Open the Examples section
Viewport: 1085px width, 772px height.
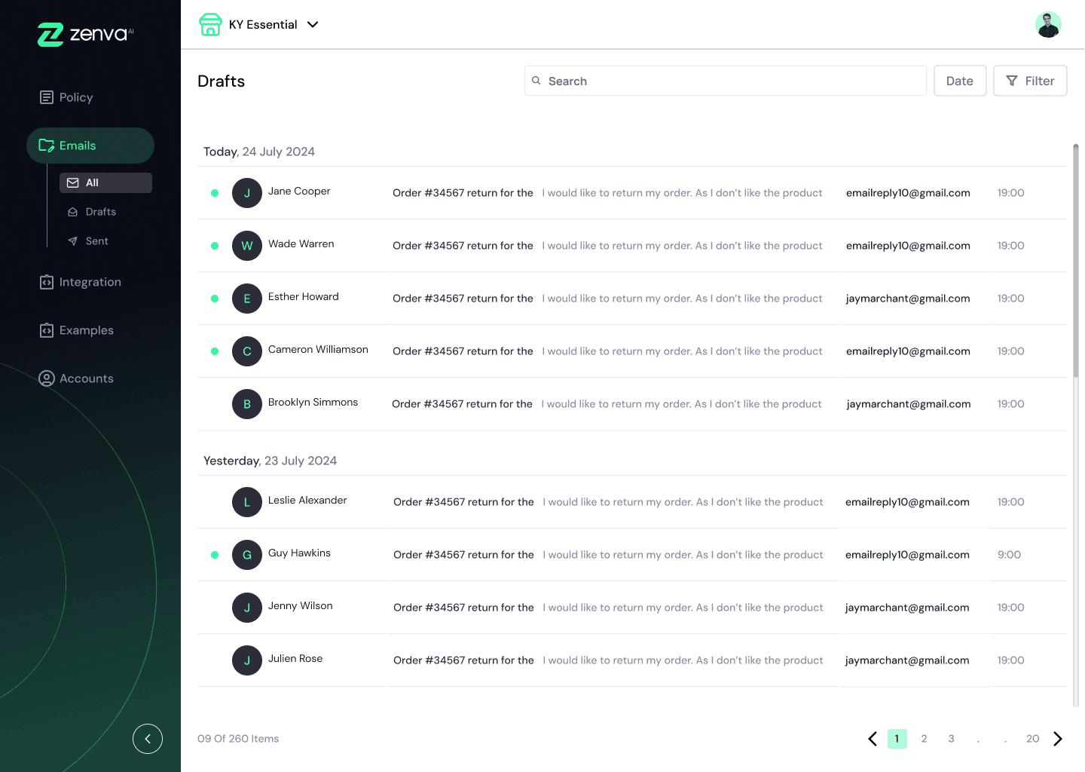pyautogui.click(x=76, y=330)
